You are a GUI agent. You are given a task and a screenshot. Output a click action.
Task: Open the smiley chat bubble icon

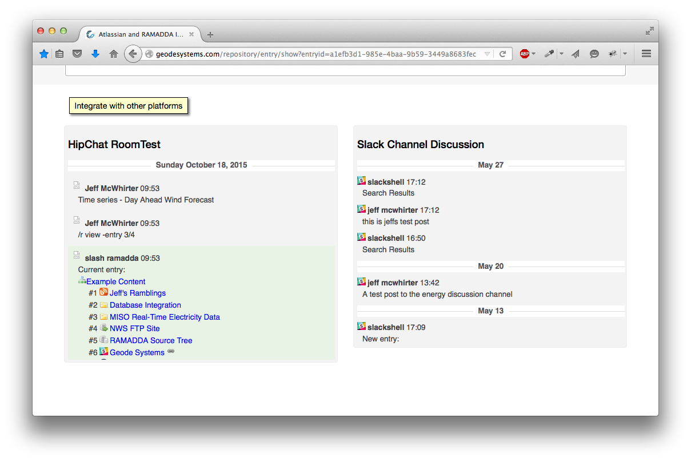(x=594, y=54)
